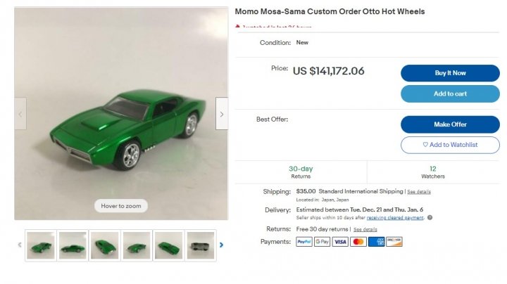Open shipping See details link

419,192
